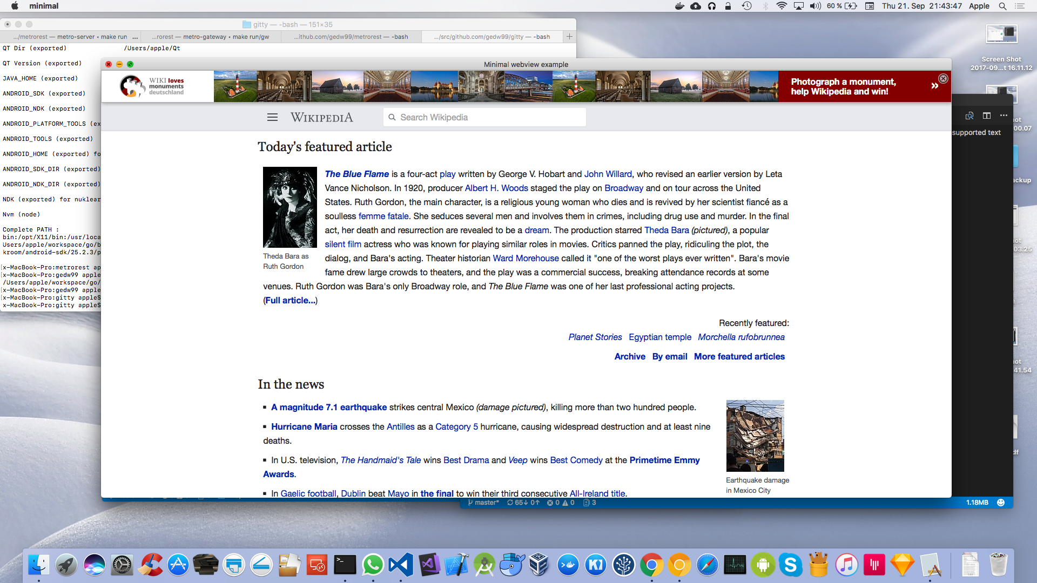1037x583 pixels.
Task: Click the search magnifier icon in Wikipedia
Action: coord(392,117)
